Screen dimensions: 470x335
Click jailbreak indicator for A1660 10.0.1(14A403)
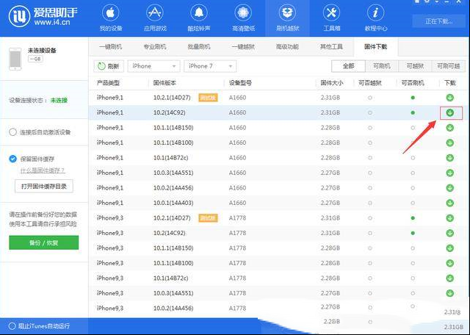point(370,203)
